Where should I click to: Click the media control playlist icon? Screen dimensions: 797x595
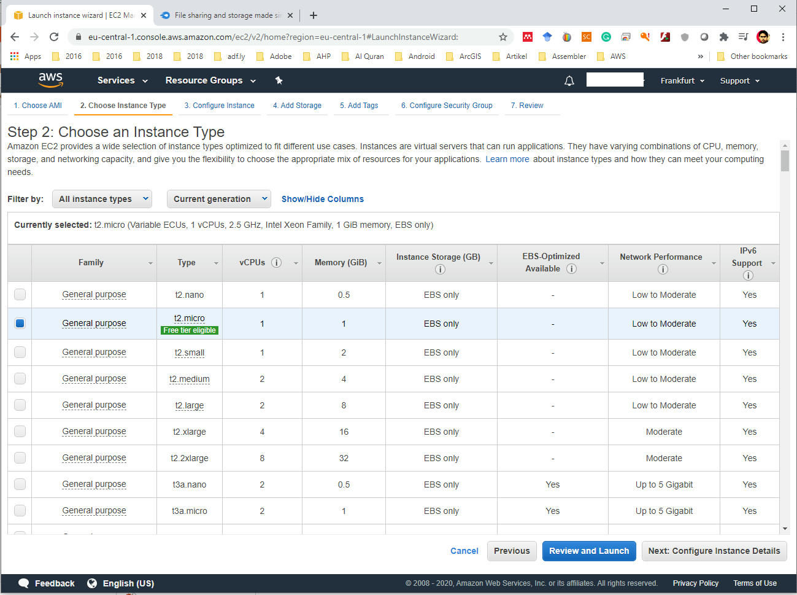pyautogui.click(x=744, y=37)
